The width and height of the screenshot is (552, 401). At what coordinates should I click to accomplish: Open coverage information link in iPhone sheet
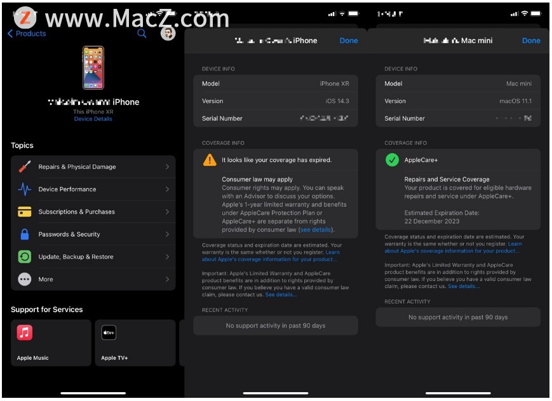pyautogui.click(x=271, y=256)
